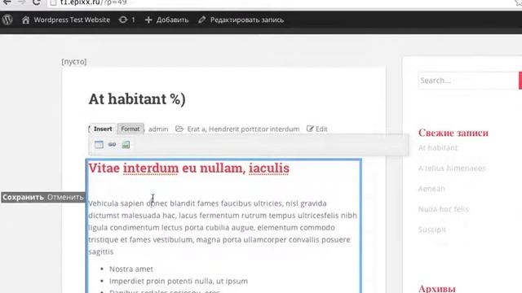This screenshot has width=522, height=293.
Task: Click the WordPress logo in the admin bar
Action: click(x=7, y=20)
